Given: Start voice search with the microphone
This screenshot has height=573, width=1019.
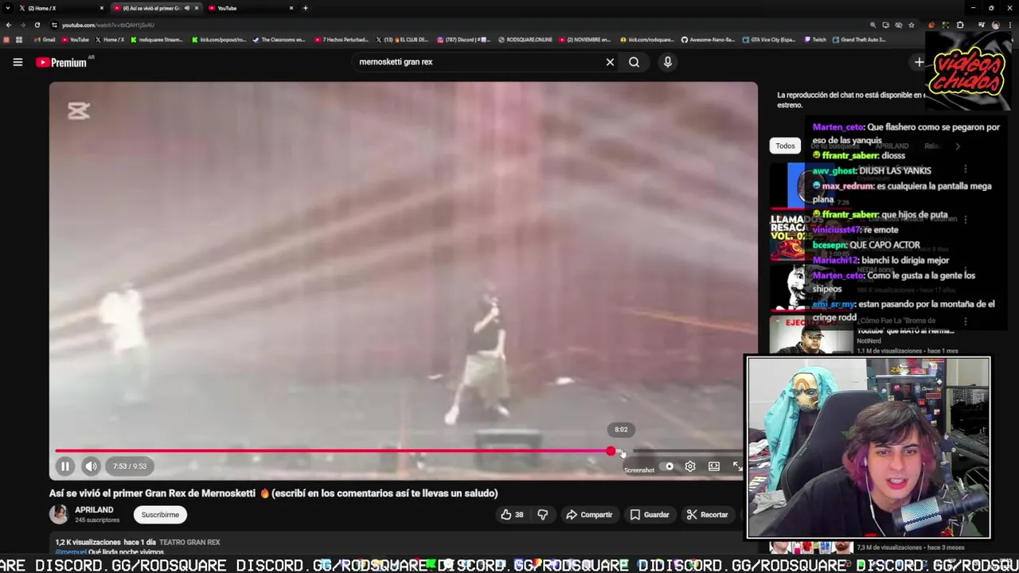Looking at the screenshot, I should pyautogui.click(x=667, y=62).
